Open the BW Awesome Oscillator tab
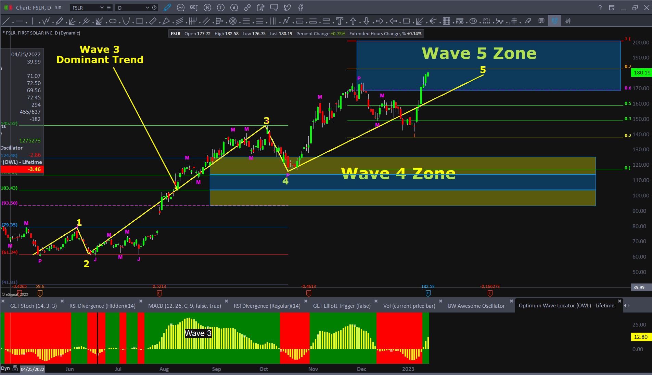652x375 pixels. click(476, 306)
